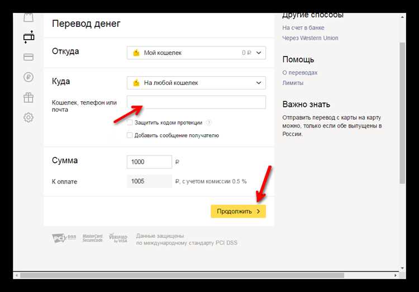Open the gift box sidebar icon
Screen dimensions: 419x292
tap(28, 98)
